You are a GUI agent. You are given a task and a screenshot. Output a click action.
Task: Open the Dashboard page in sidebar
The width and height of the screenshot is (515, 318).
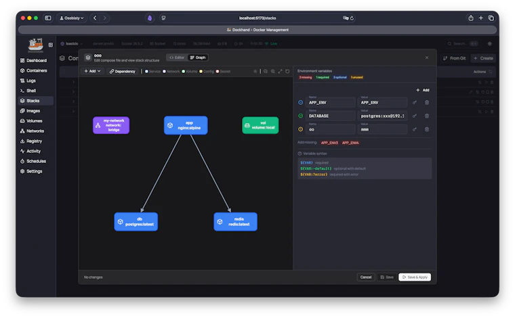click(34, 60)
